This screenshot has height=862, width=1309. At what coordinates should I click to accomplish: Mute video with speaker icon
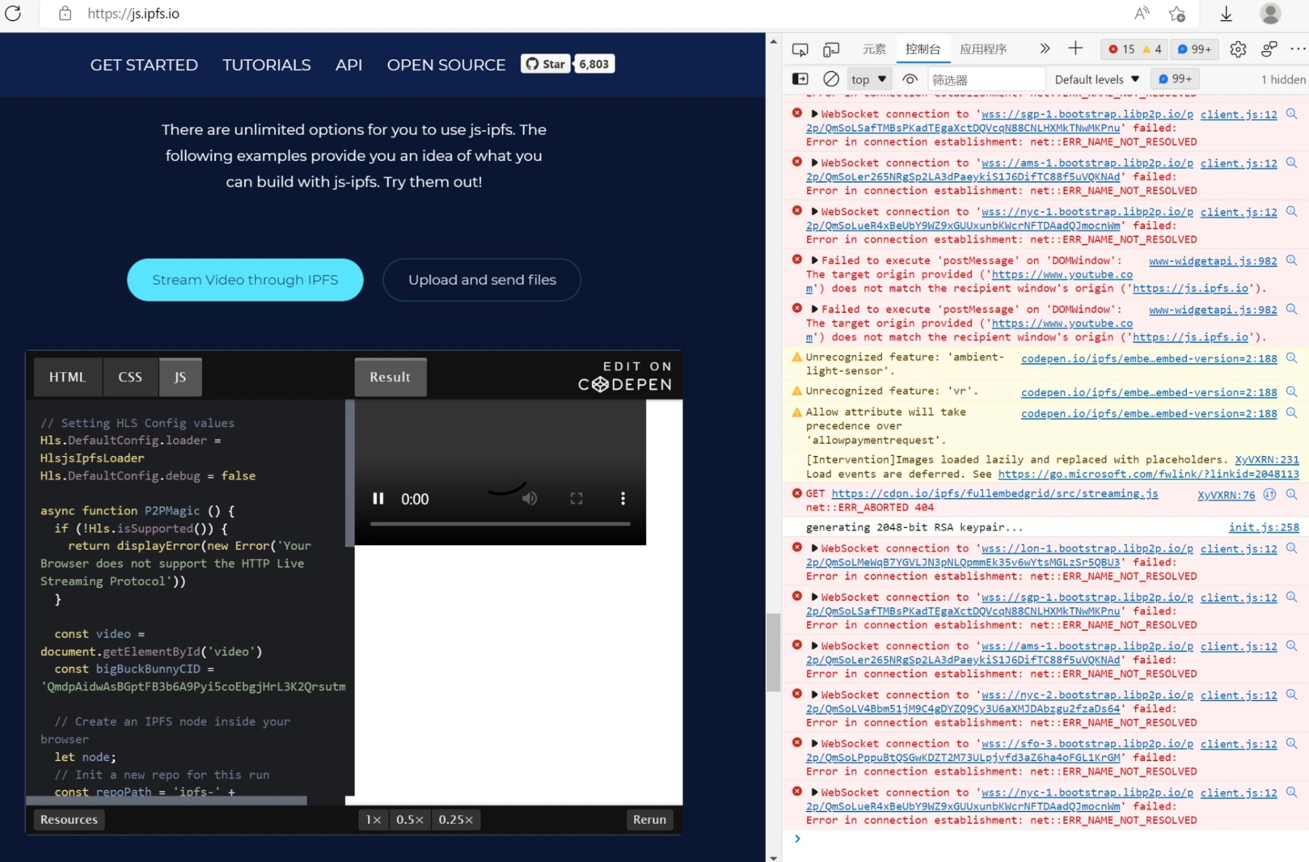[529, 499]
